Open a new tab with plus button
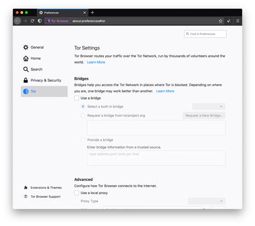The width and height of the screenshot is (255, 226). click(x=93, y=12)
